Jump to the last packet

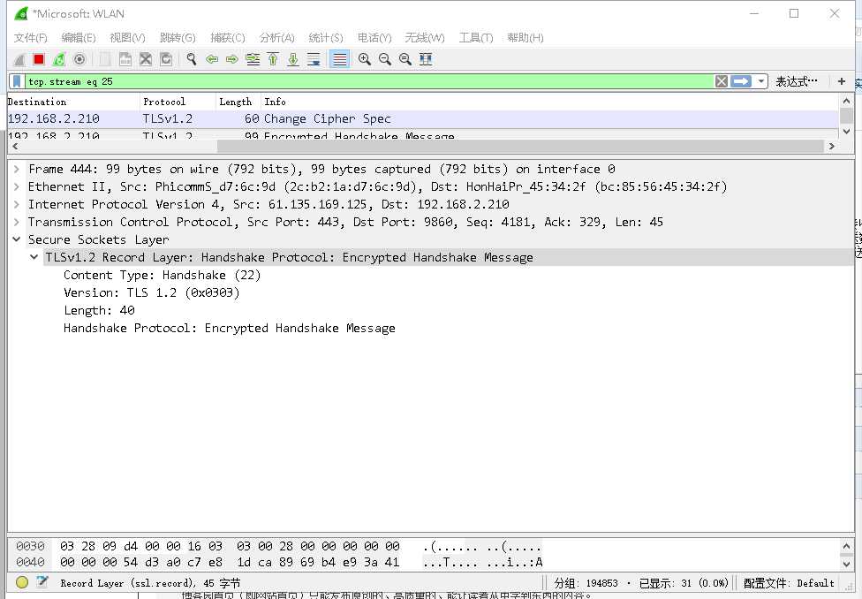293,59
